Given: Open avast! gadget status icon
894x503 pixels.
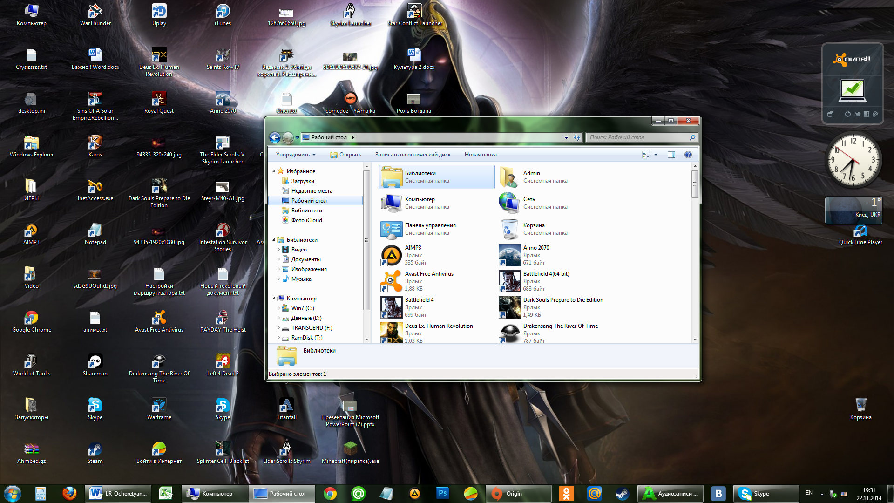Looking at the screenshot, I should [853, 90].
